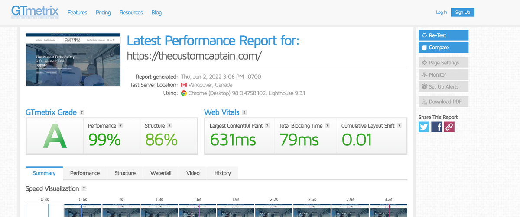Open the website screenshot thumbnail

click(x=72, y=59)
